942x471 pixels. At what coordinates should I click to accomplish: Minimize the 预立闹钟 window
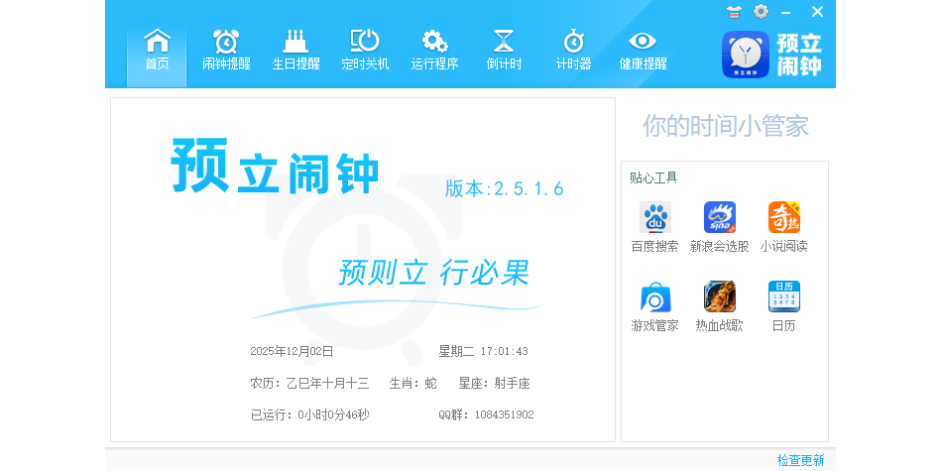coord(785,12)
